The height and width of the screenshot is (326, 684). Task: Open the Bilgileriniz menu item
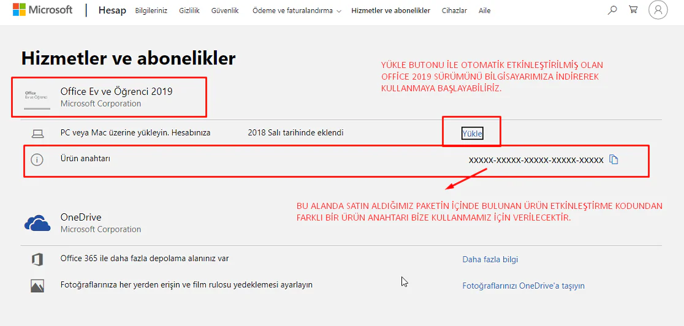pos(151,10)
